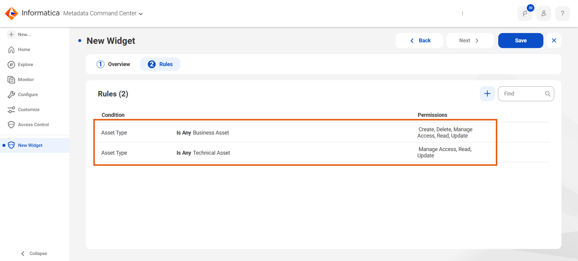Open the Metadata Command Center dropdown

(103, 14)
